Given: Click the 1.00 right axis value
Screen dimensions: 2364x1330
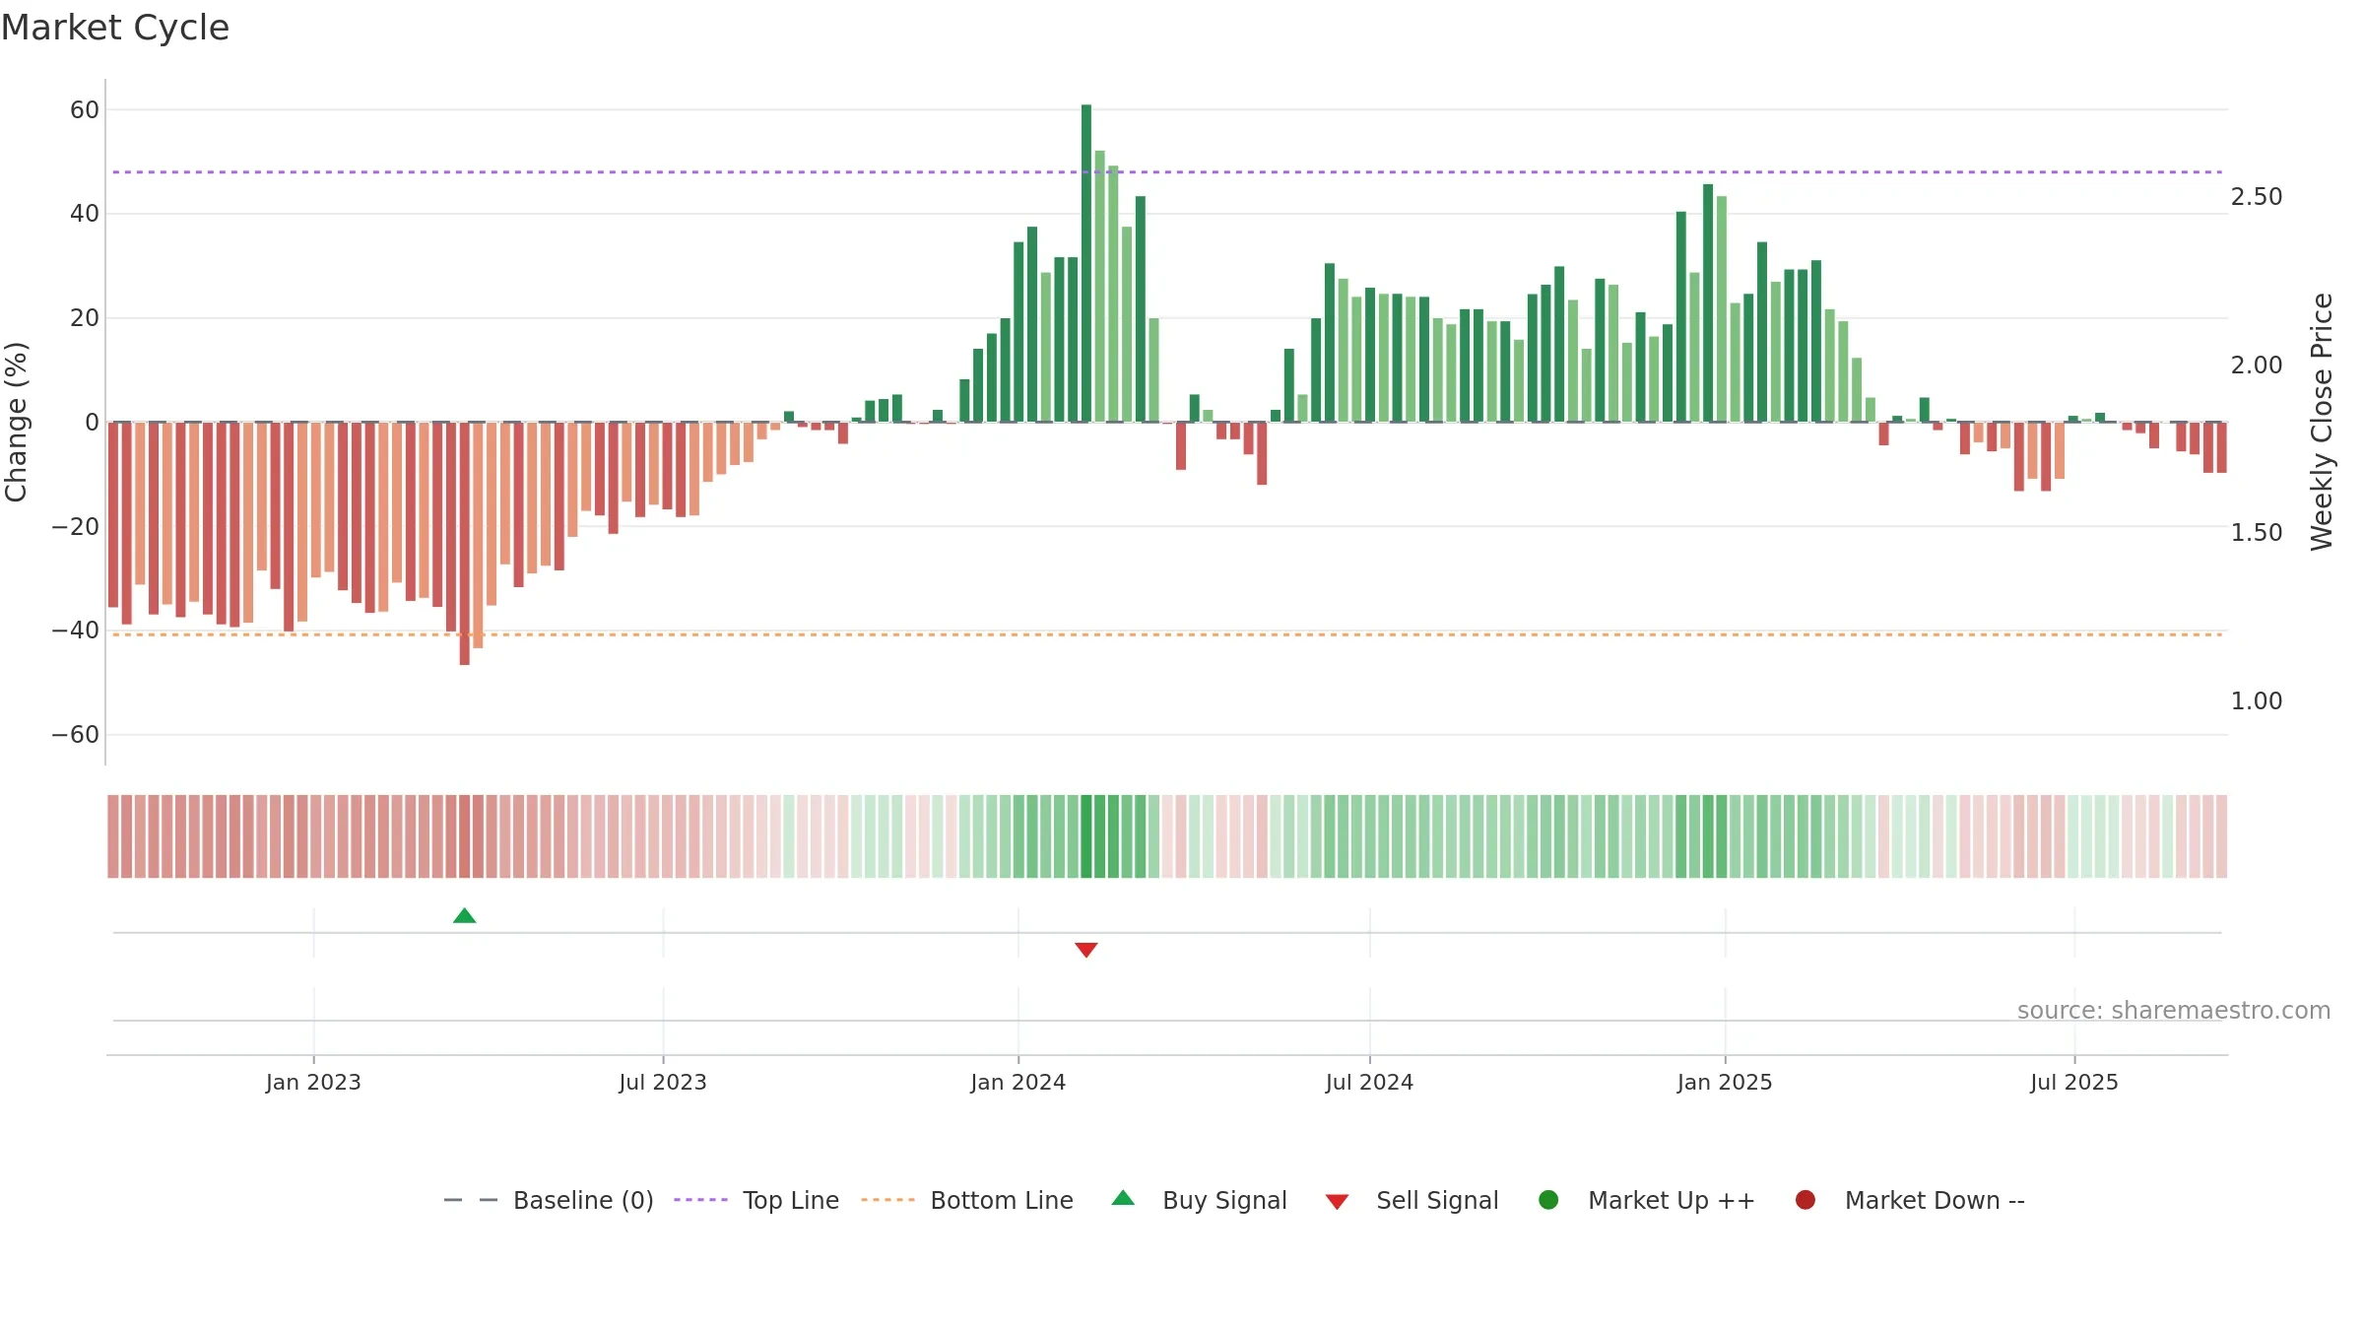Looking at the screenshot, I should pyautogui.click(x=2257, y=701).
